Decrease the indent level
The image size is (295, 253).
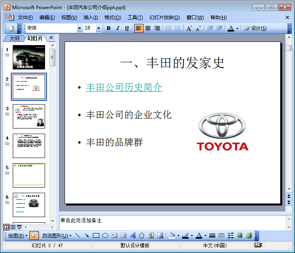(210, 28)
